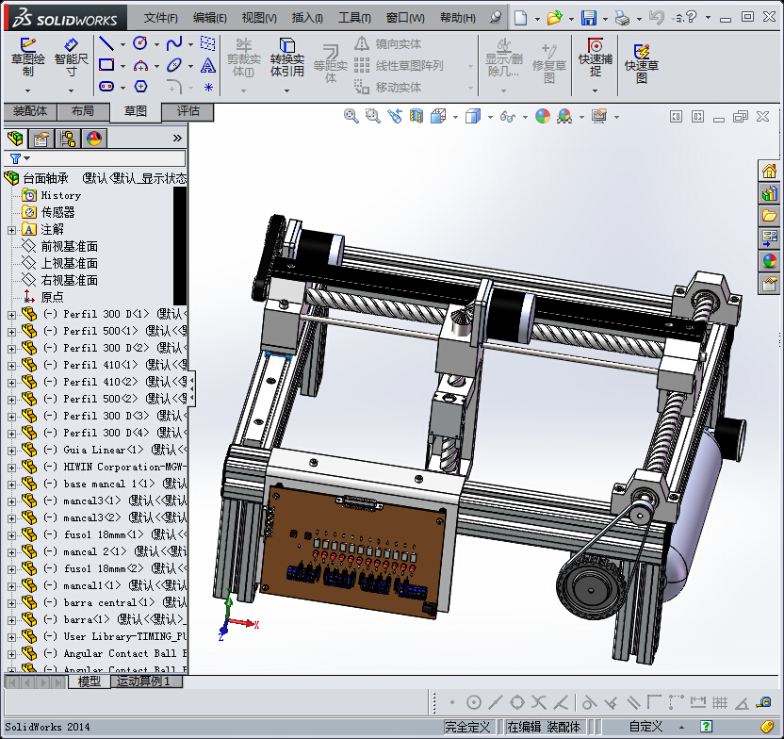Click Zoom to Fit in view toolbar

(351, 116)
